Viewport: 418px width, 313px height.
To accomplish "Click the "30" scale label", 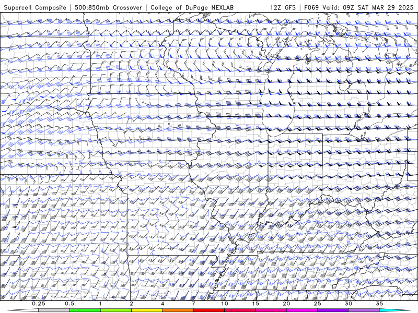I will pos(348,304).
